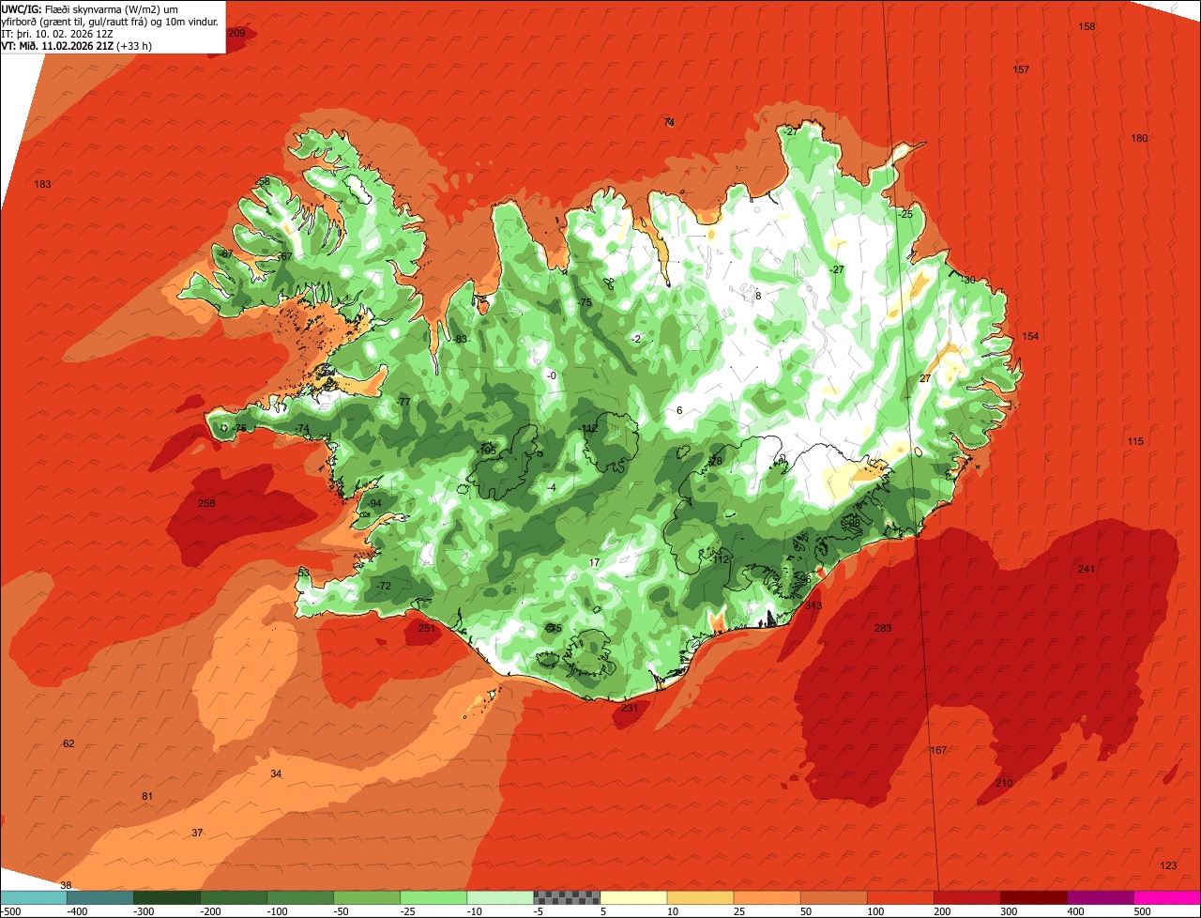
Task: Click the maroon legend swatch between 300 and 400
Action: tap(1034, 897)
